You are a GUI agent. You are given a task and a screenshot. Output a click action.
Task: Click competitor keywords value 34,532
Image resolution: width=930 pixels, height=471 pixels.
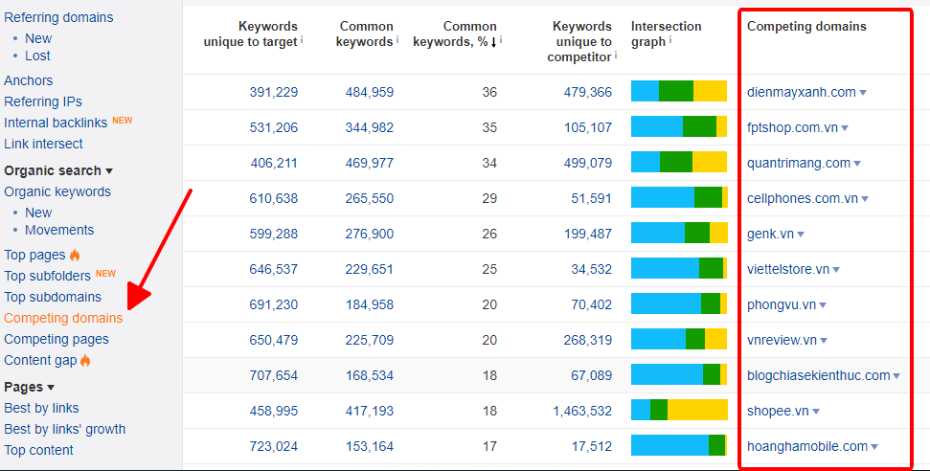[x=591, y=269]
